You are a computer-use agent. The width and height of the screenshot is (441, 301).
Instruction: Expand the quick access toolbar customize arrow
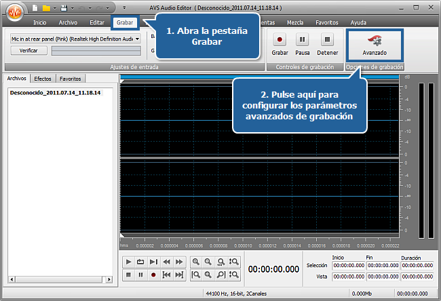coord(124,7)
